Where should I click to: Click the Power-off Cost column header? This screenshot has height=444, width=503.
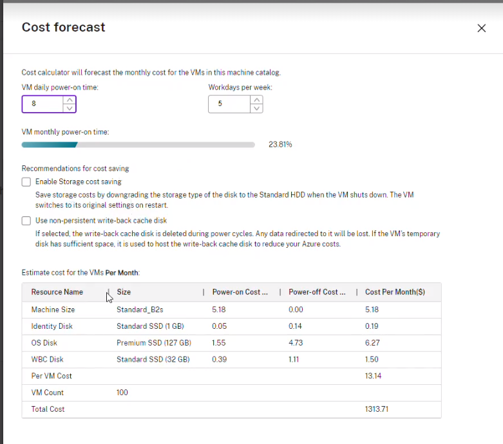tap(317, 292)
